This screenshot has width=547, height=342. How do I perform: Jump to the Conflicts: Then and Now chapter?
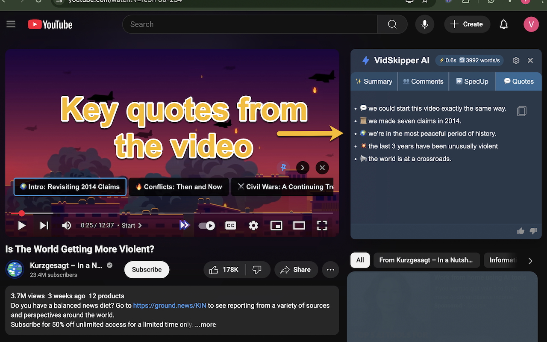tap(179, 187)
